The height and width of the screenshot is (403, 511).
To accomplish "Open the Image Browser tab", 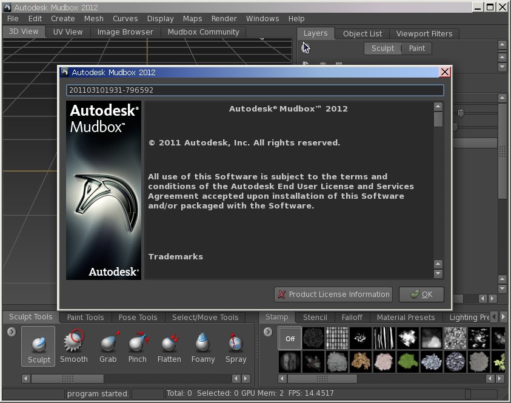I will pos(125,32).
